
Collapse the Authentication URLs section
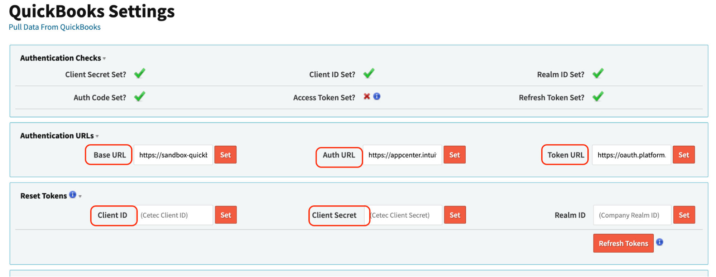tap(97, 136)
